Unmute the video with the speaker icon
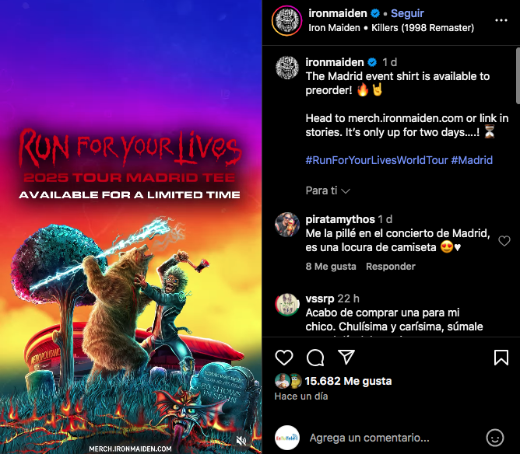This screenshot has height=454, width=520. tap(241, 440)
